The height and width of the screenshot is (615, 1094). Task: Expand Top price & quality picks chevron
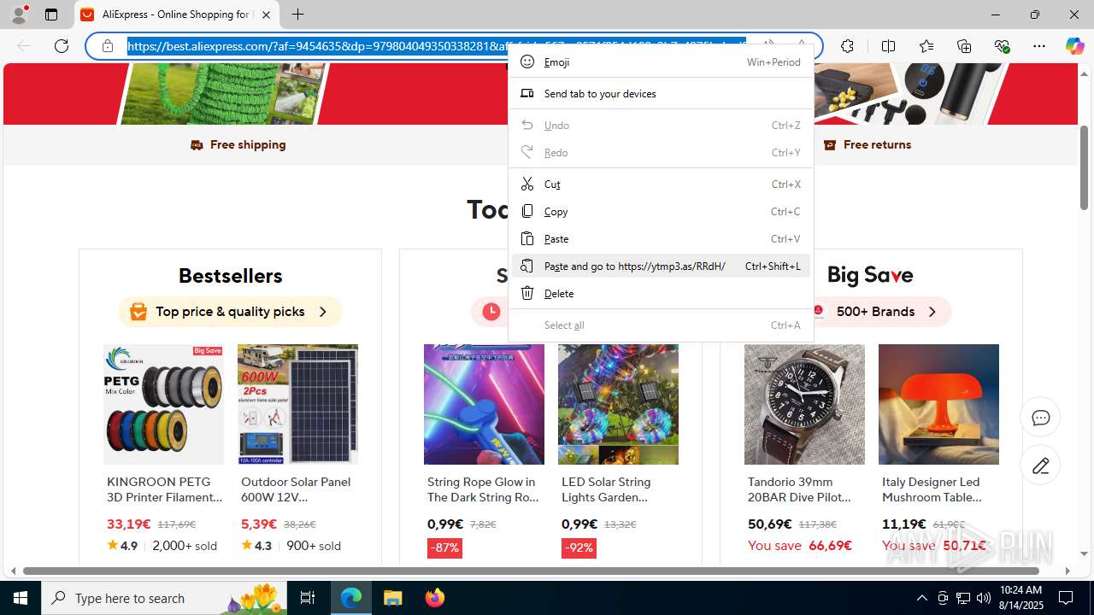322,312
